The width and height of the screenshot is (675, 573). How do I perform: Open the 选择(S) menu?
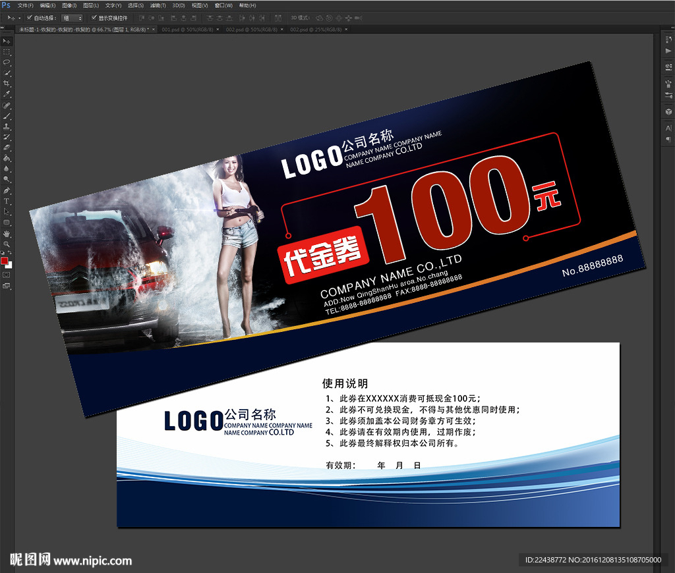[136, 5]
